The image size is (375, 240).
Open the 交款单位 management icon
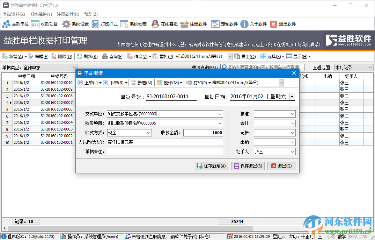[x=16, y=24]
